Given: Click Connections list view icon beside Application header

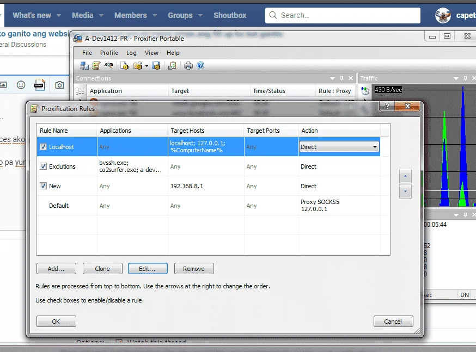Looking at the screenshot, I should [x=80, y=91].
